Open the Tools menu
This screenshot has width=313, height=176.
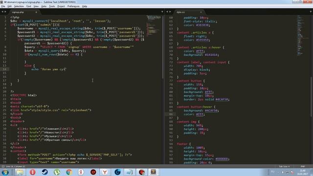click(x=52, y=6)
